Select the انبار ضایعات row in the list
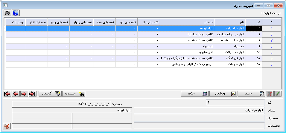Image resolution: width=286 pixels, height=133 pixels. pos(230,64)
